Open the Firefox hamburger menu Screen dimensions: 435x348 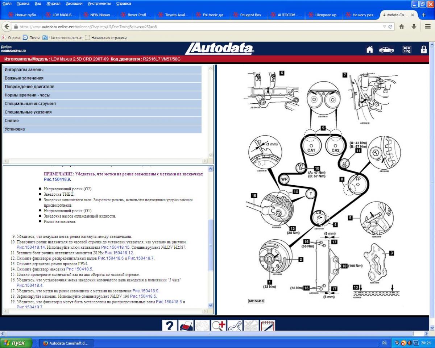tap(427, 27)
